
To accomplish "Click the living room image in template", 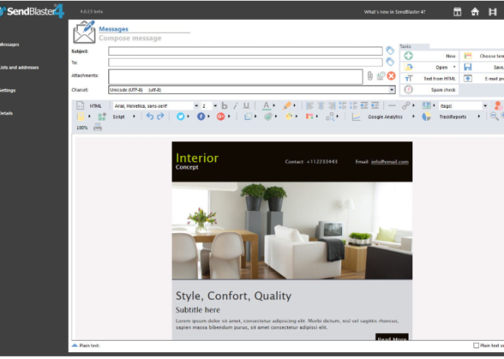I will pyautogui.click(x=292, y=231).
